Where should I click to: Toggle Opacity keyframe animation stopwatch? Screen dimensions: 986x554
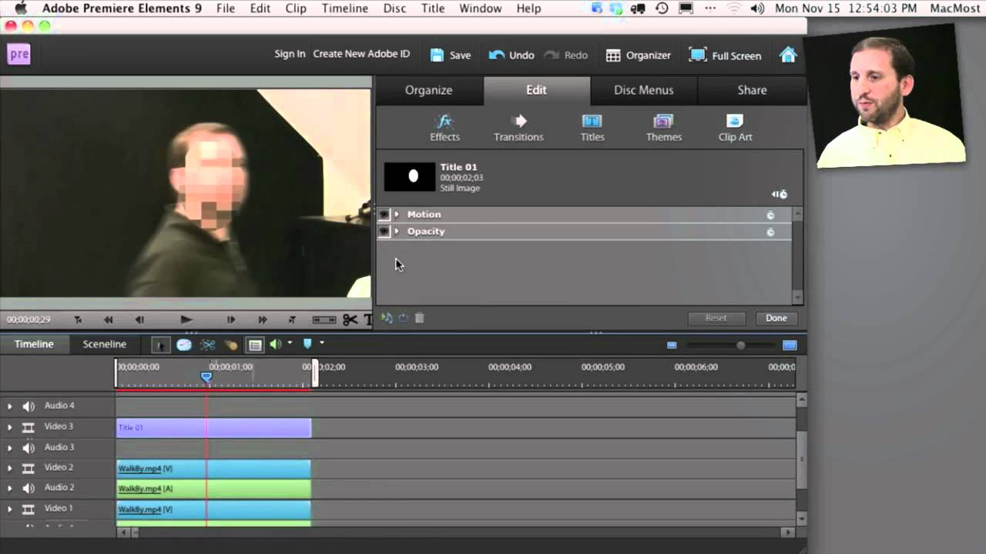pyautogui.click(x=770, y=232)
